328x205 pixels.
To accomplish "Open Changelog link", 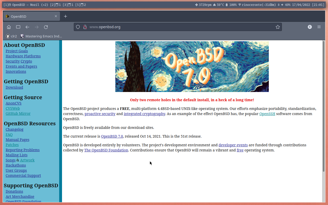I will pyautogui.click(x=15, y=129).
